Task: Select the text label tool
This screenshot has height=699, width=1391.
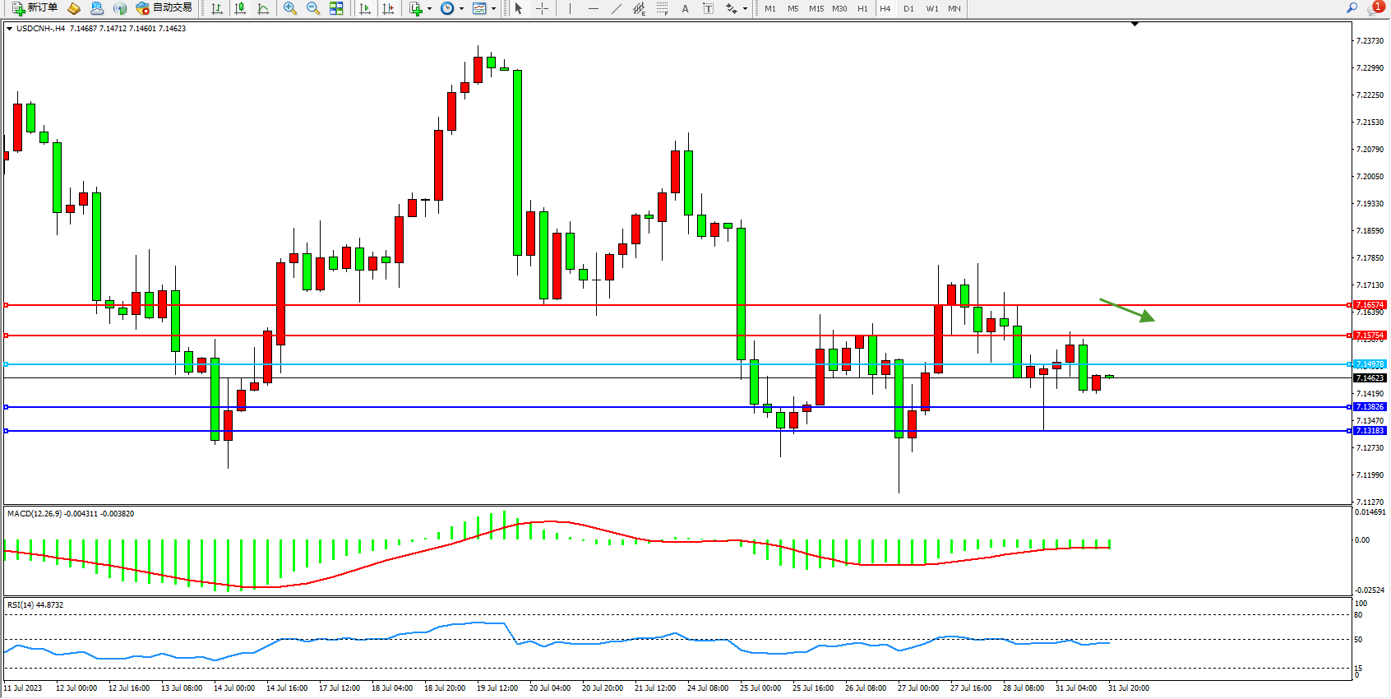Action: click(685, 8)
